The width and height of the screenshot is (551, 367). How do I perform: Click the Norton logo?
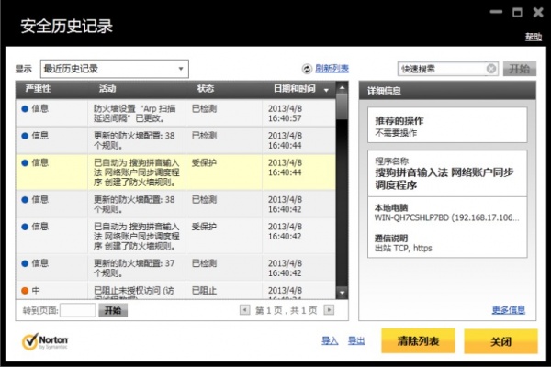point(45,341)
